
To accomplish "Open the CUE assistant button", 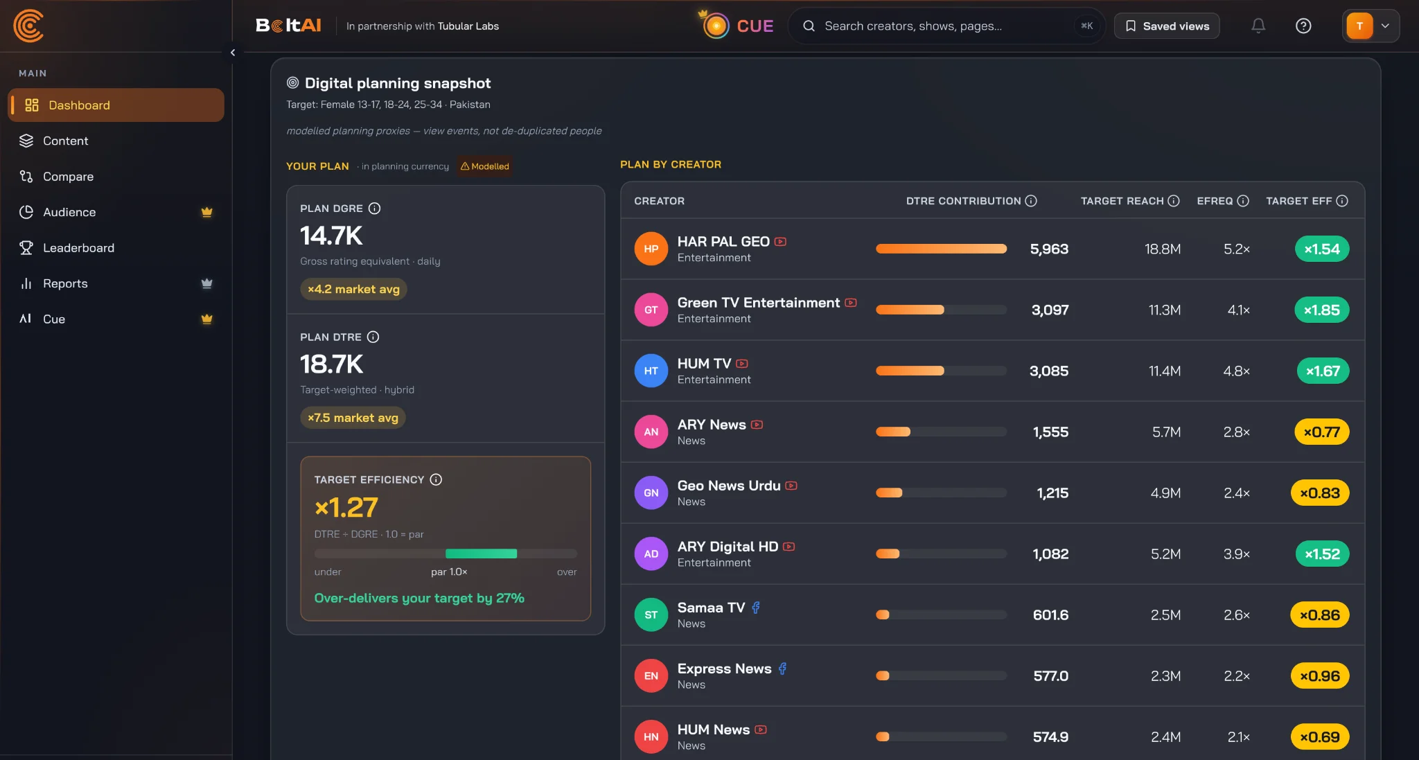I will pos(737,26).
